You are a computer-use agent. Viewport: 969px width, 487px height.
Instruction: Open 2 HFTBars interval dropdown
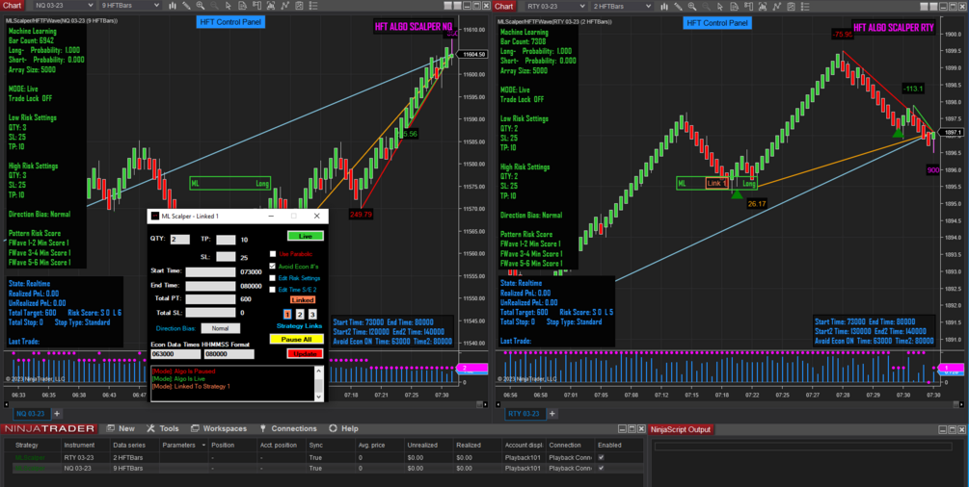623,6
